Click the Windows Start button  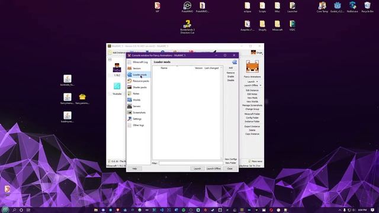(x=5, y=210)
